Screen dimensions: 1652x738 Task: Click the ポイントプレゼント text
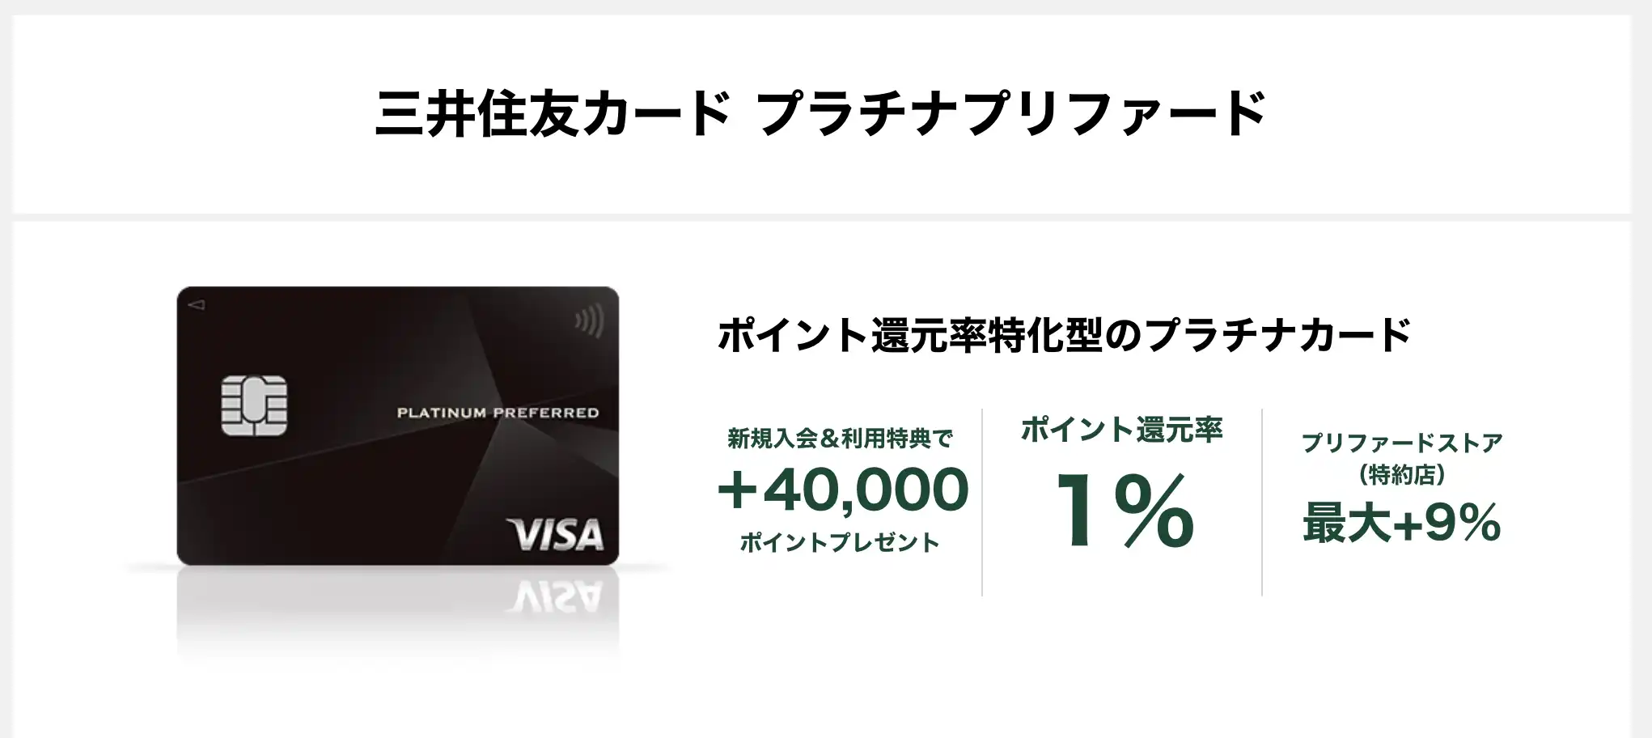pos(840,542)
